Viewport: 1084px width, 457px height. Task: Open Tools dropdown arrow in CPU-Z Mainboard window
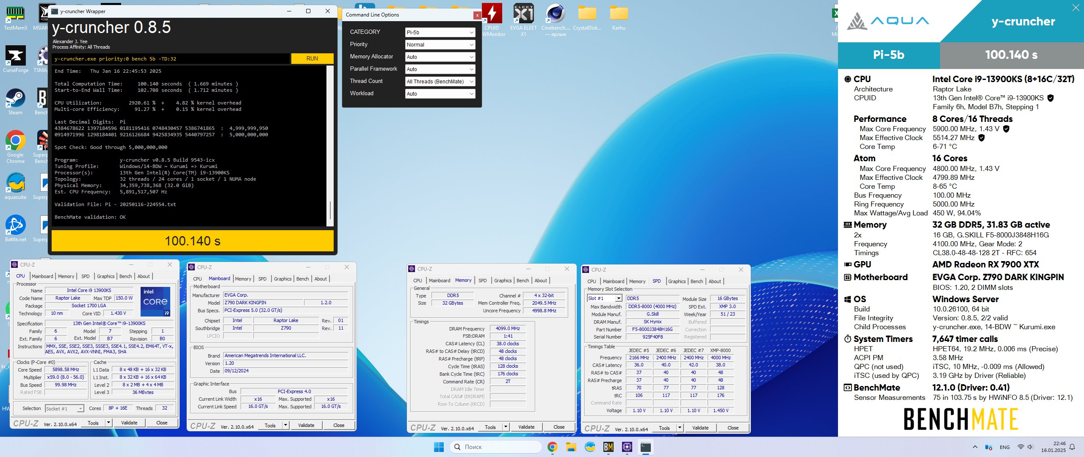285,425
